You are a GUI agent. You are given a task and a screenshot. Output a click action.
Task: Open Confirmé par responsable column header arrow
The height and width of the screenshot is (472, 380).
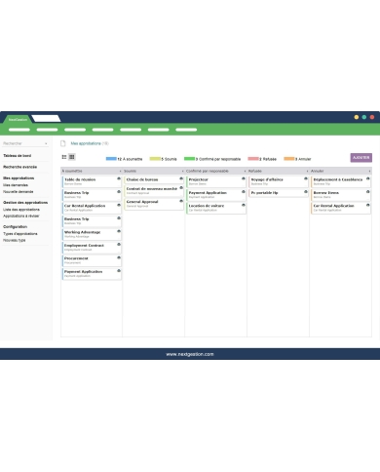click(x=245, y=171)
